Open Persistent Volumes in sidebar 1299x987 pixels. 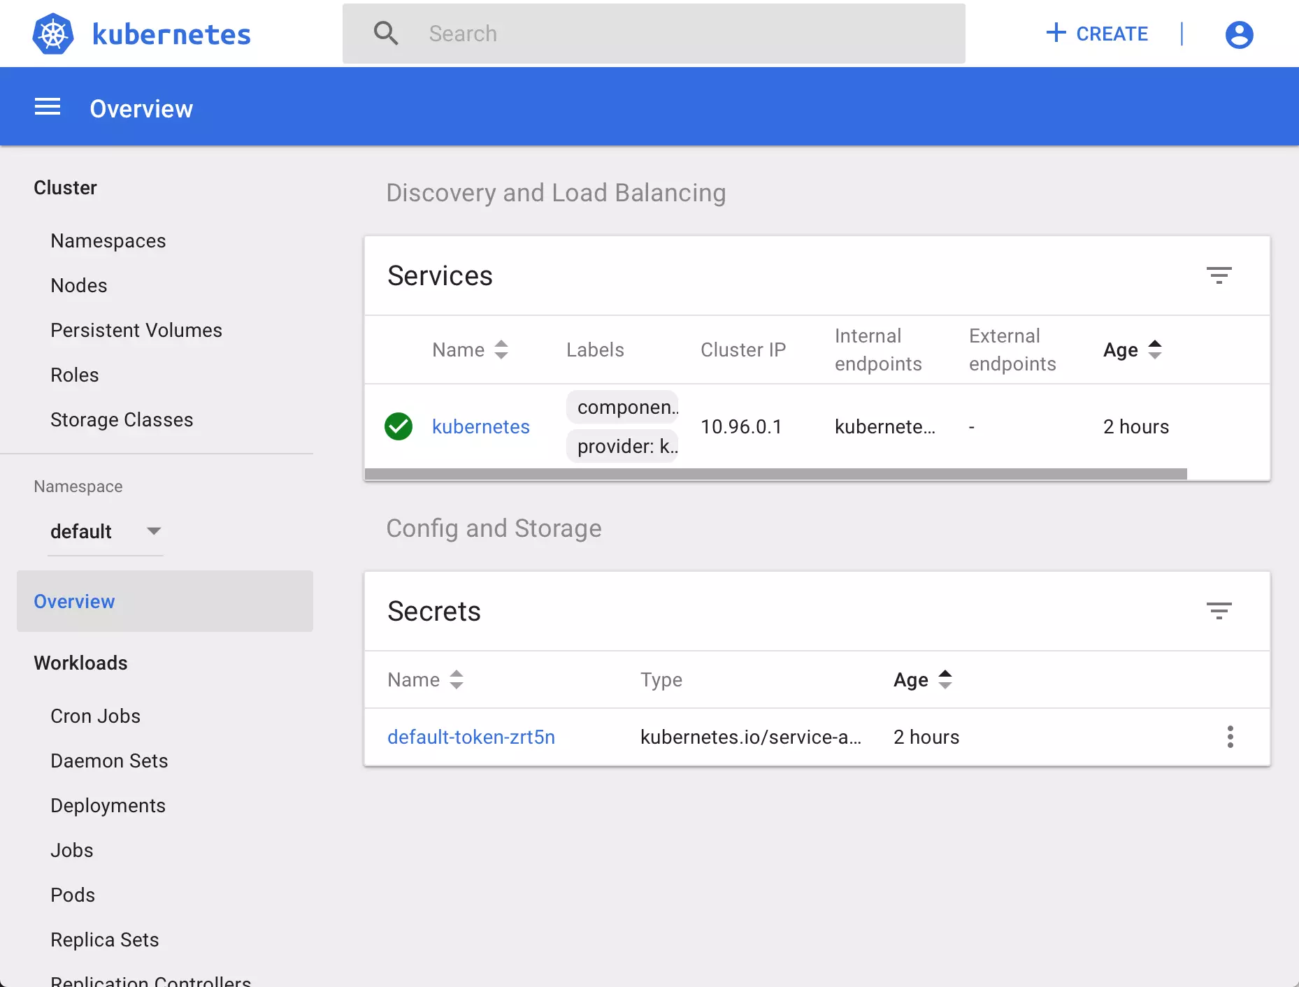coord(136,330)
